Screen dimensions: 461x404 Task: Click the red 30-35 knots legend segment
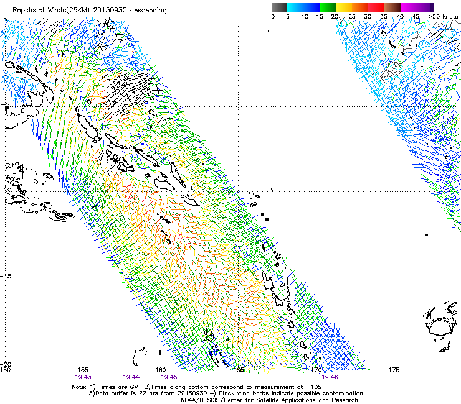tap(376, 7)
